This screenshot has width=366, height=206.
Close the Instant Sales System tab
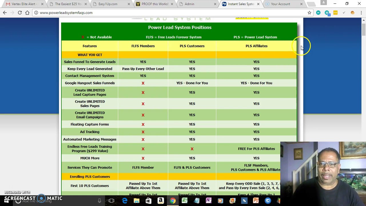(x=258, y=4)
